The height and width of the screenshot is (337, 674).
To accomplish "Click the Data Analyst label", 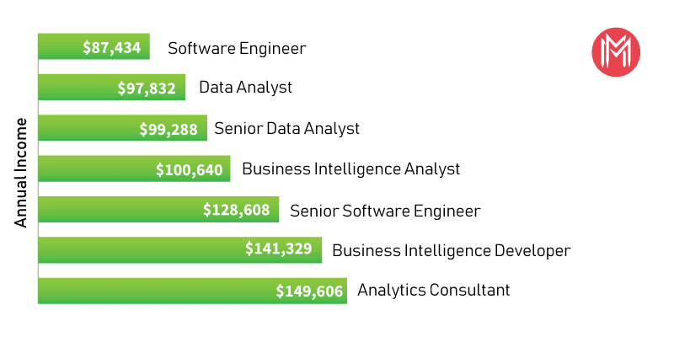I will pos(245,88).
